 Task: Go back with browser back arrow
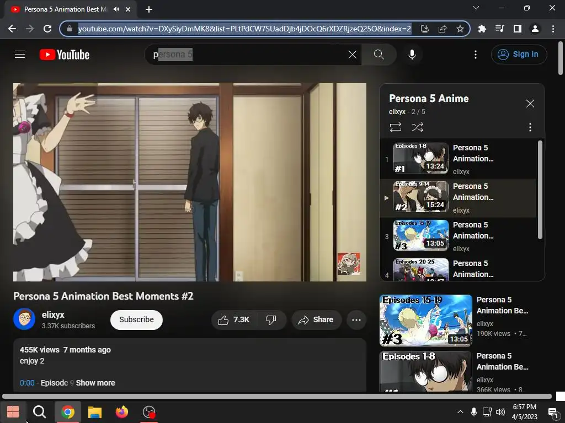point(12,29)
